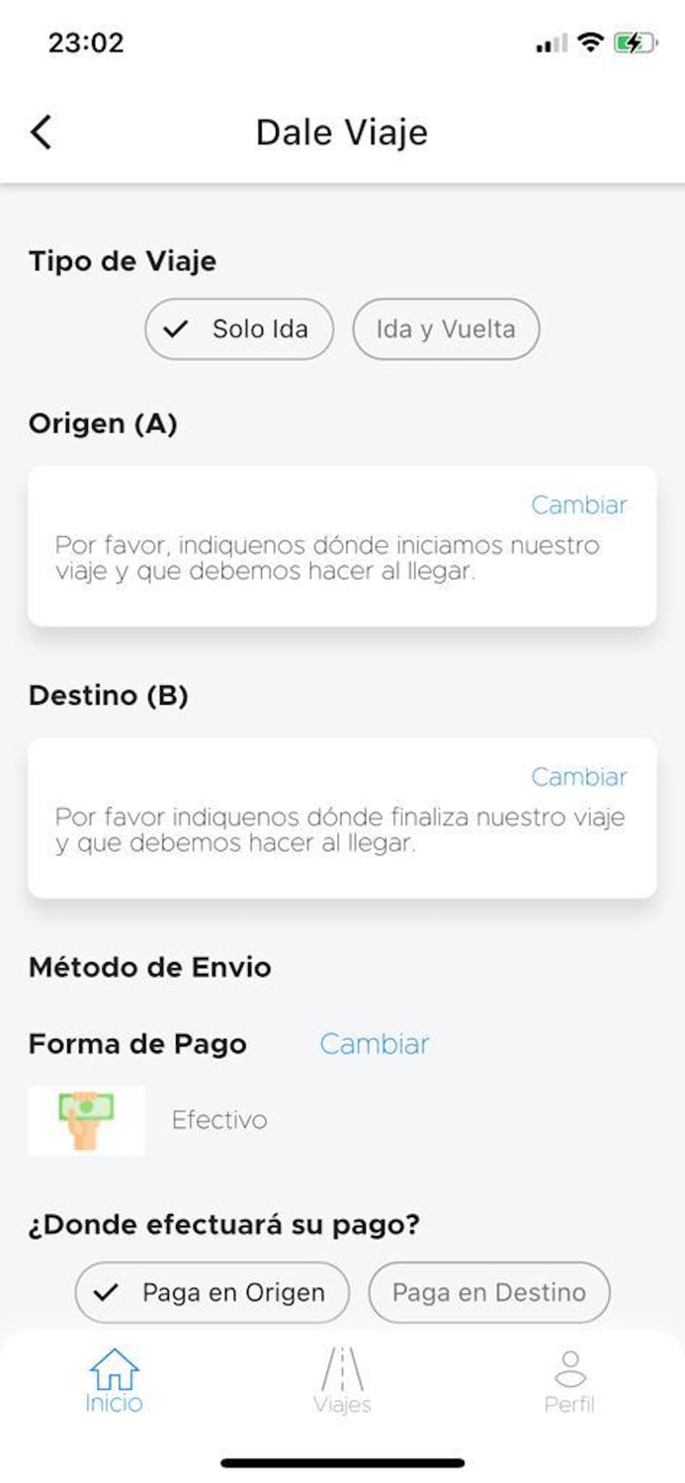Tap the Destino description card
685x1483 pixels.
342,829
